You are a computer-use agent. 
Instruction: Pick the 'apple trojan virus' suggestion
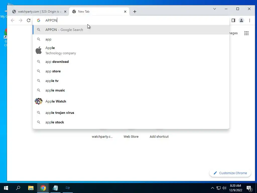131,113
